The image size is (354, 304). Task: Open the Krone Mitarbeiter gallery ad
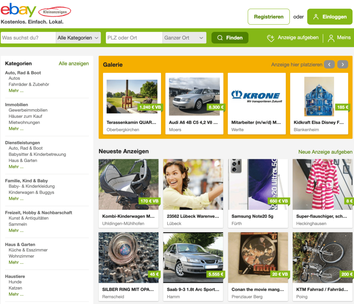point(257,96)
